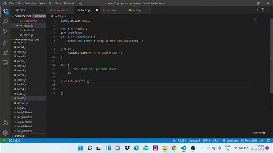Open the Explorer view in activity bar
Screen dimensions: 273x153
(x=5, y=11)
